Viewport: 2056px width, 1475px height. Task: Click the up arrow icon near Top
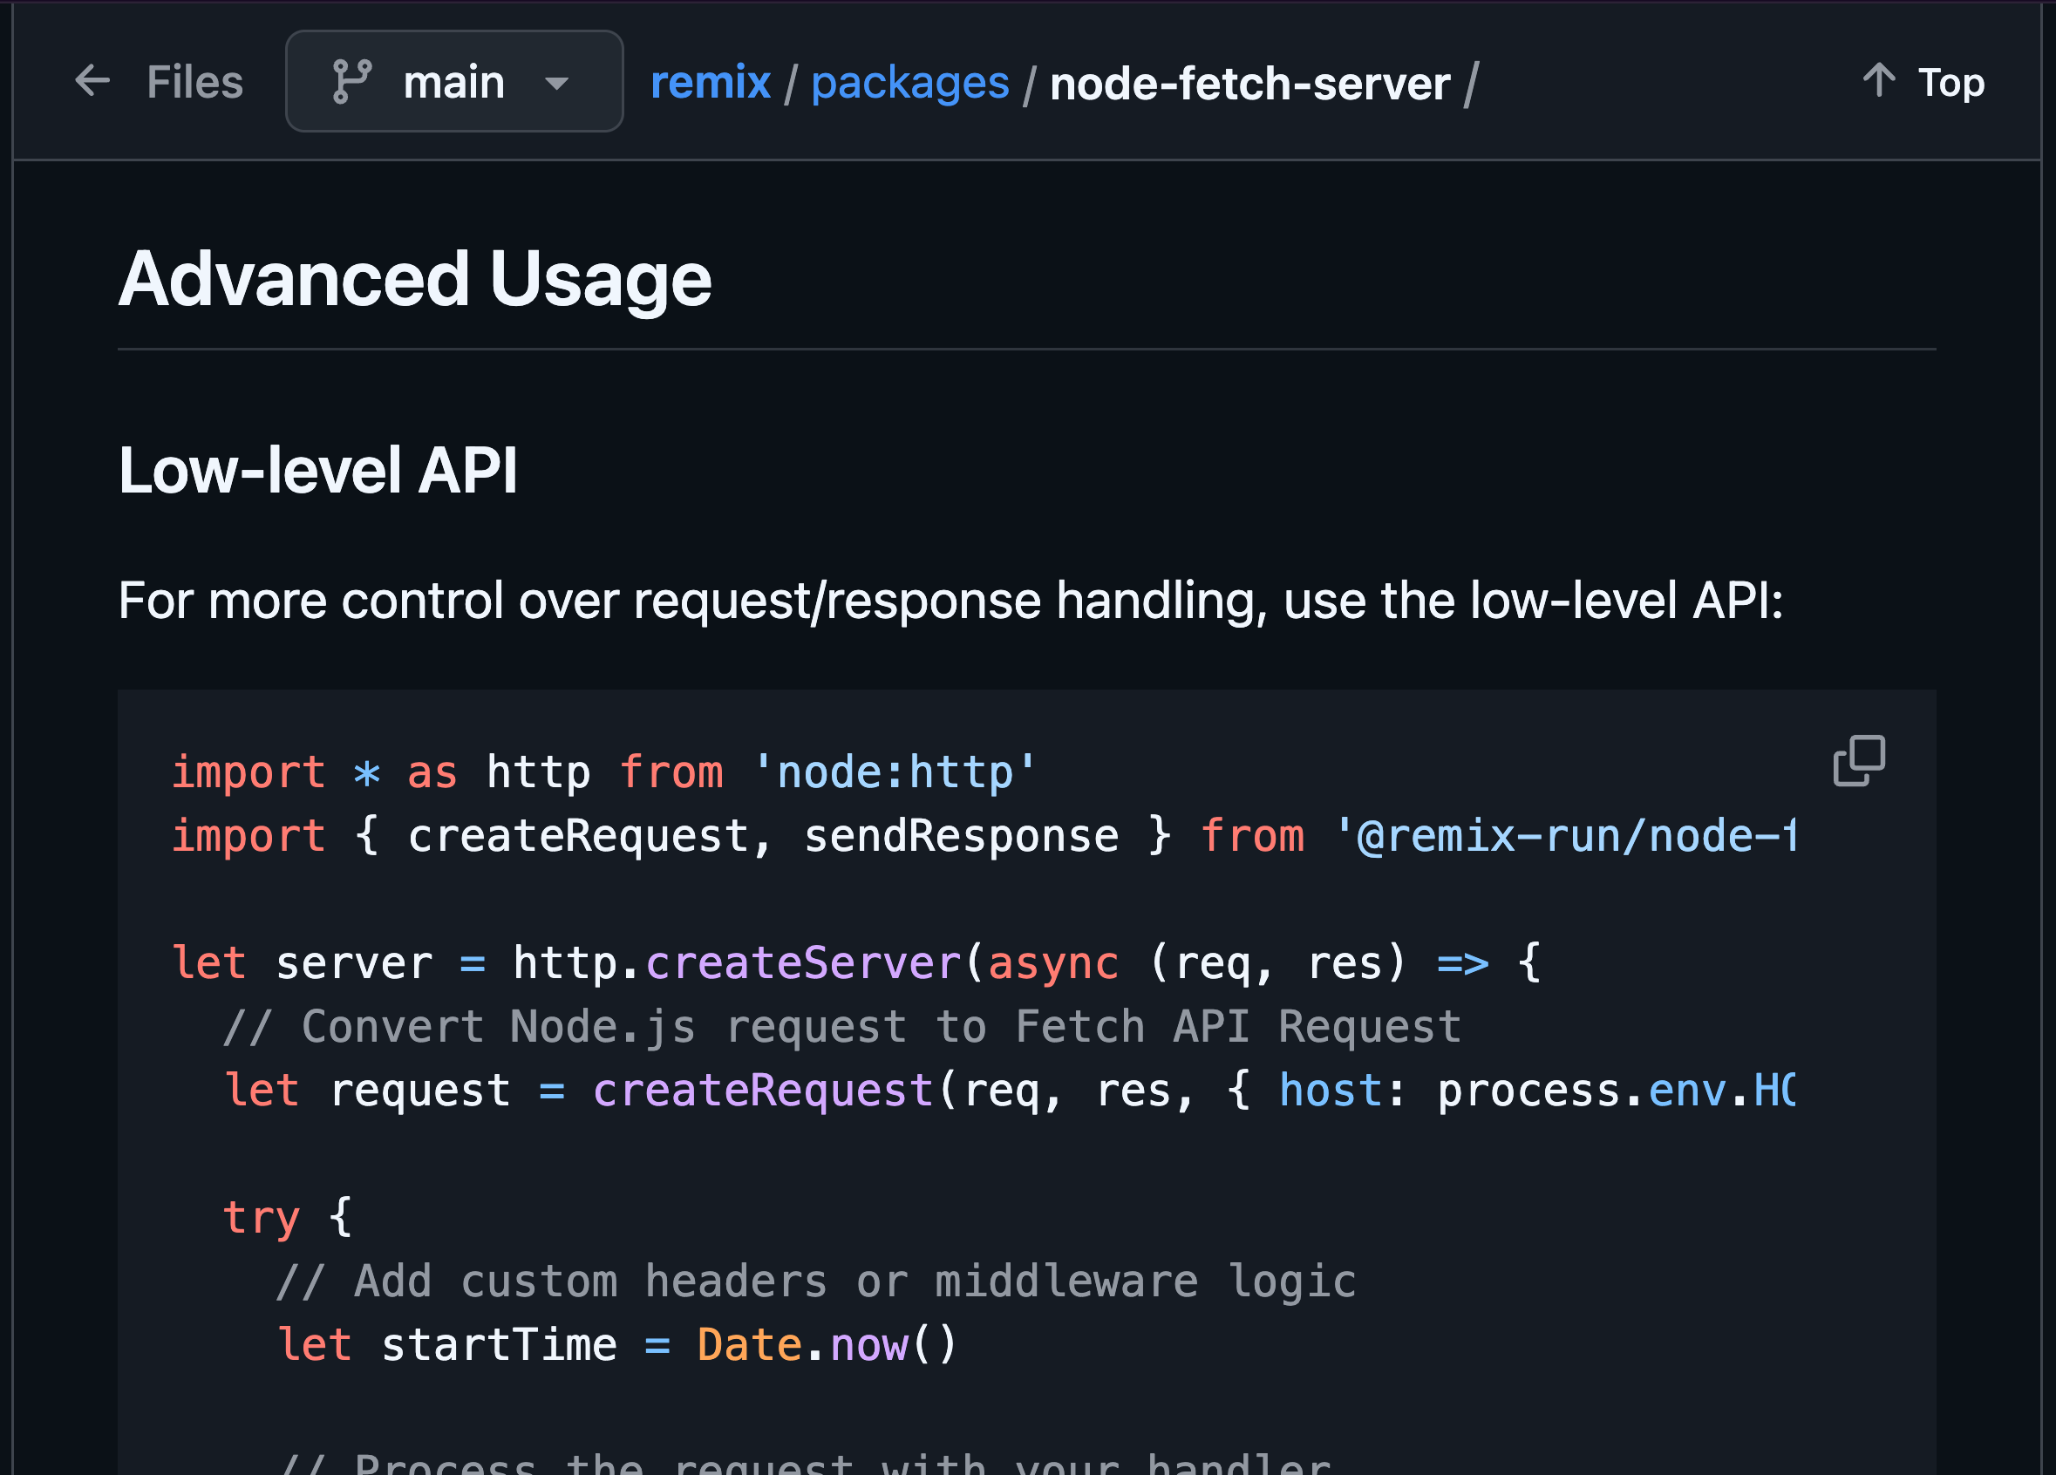[1878, 81]
